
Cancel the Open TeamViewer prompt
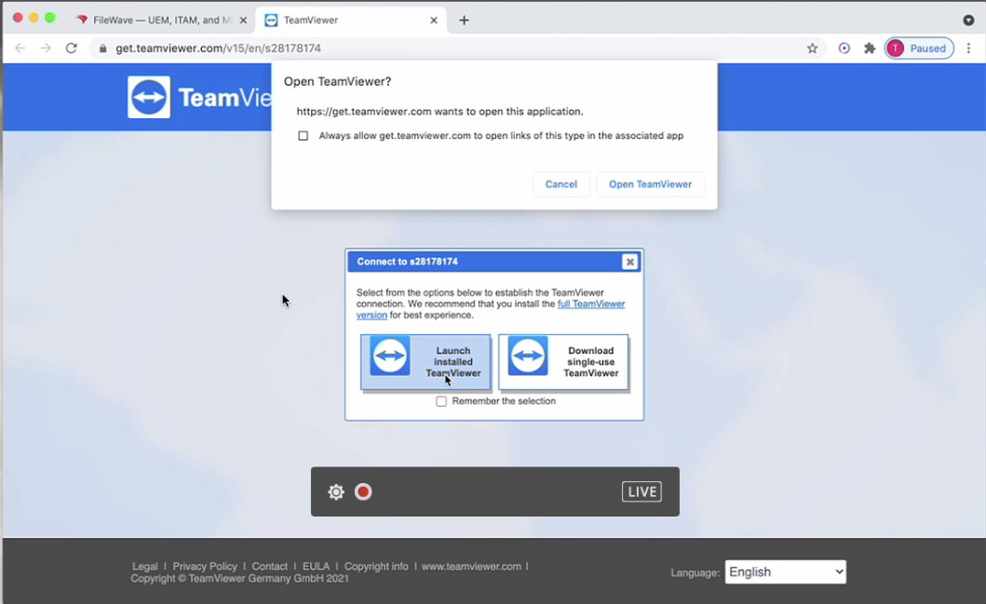click(561, 184)
